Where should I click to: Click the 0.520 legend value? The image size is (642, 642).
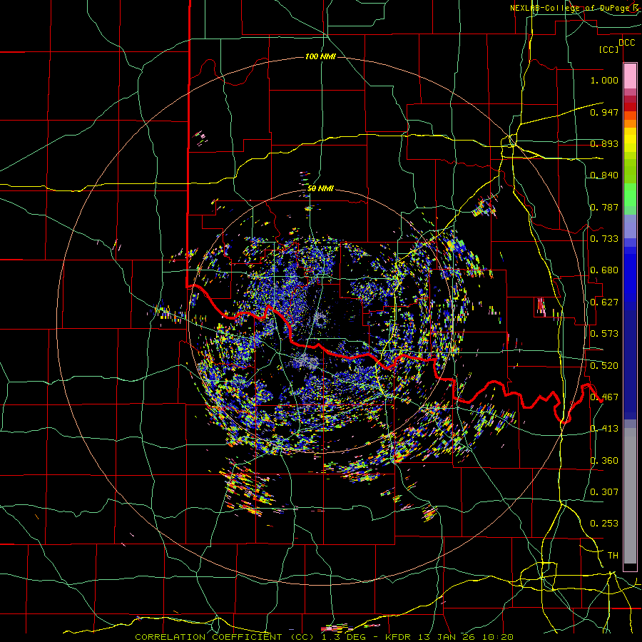604,366
